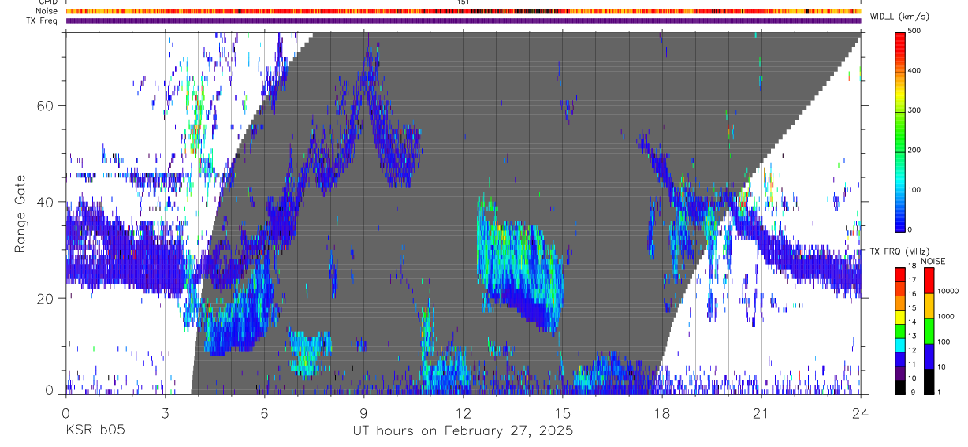
Task: Click the 12 tick label on the UT hours axis
Action: (x=463, y=412)
